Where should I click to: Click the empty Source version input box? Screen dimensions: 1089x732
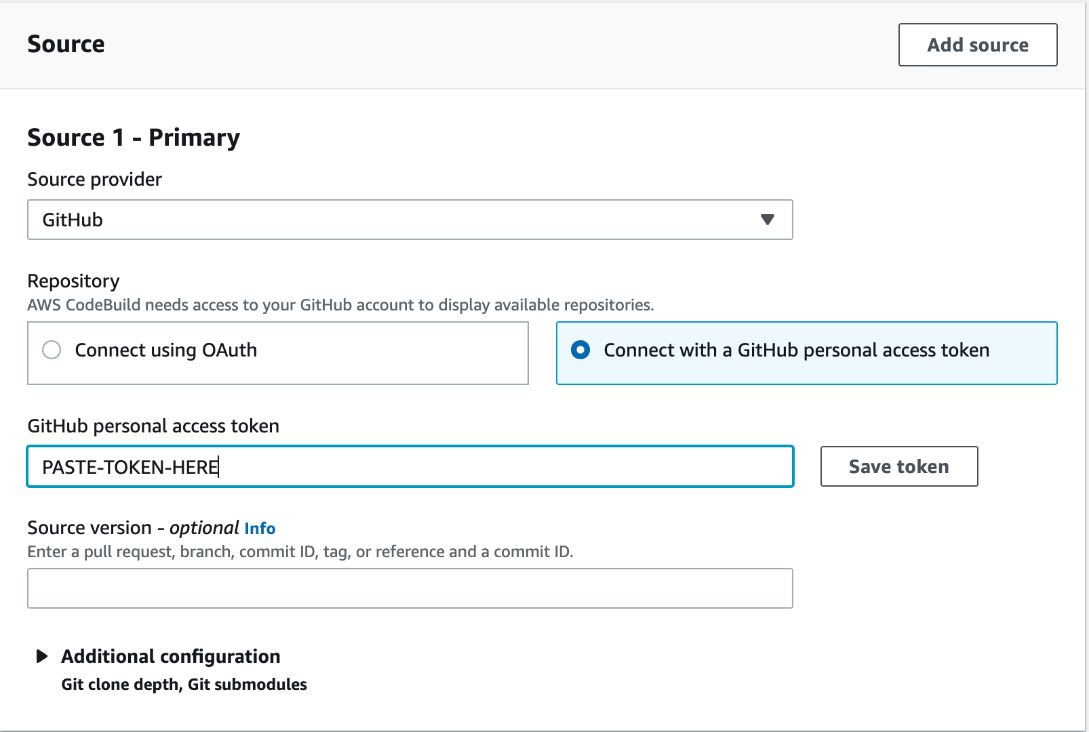[x=410, y=588]
